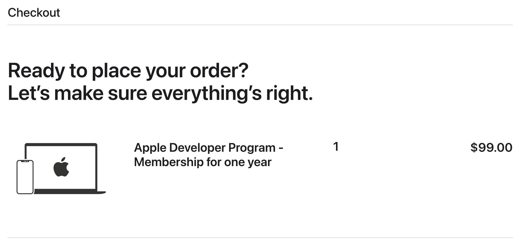
Task: Select the quantity value 1
Action: coord(336,147)
